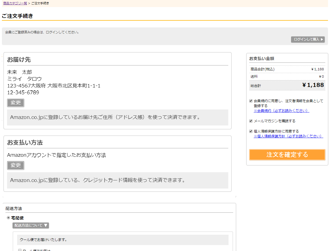Click 変更 button under お支払い方法
This screenshot has height=251, width=331.
click(16, 165)
